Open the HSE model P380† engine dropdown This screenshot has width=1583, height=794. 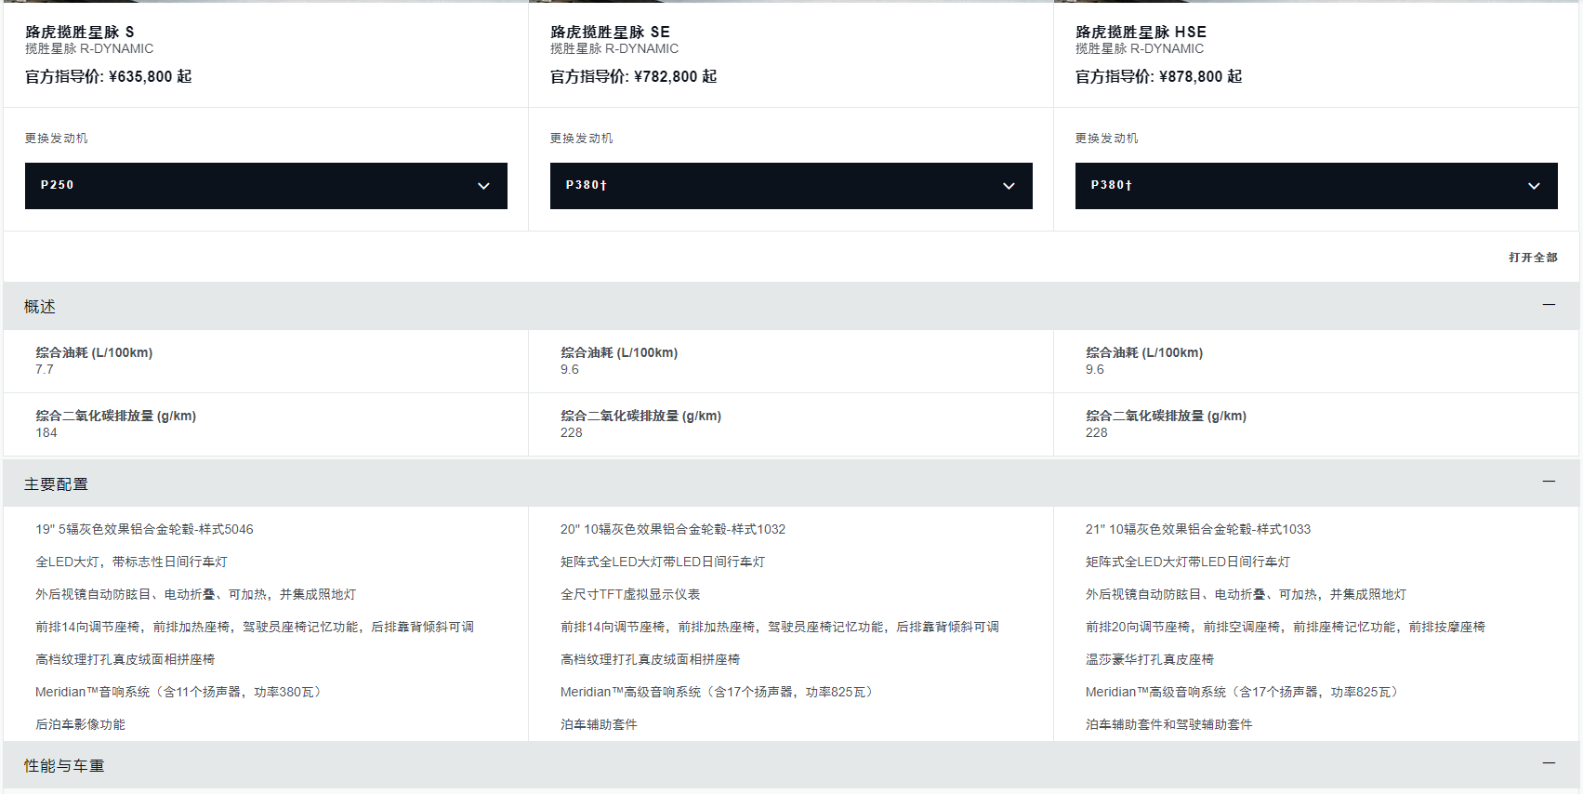point(1316,186)
